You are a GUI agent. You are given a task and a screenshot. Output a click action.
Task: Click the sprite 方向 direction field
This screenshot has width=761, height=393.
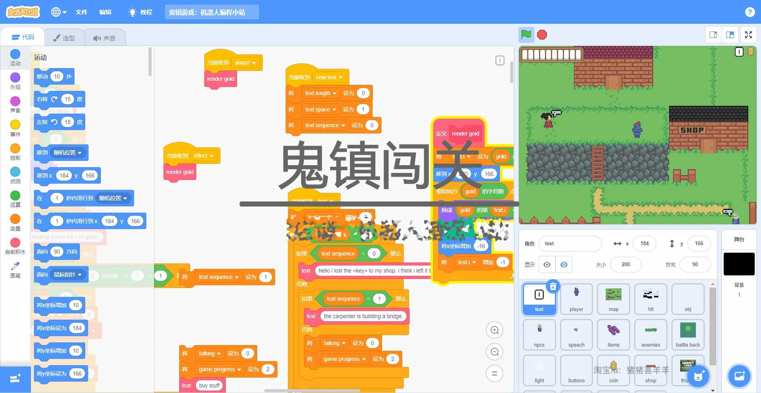695,265
